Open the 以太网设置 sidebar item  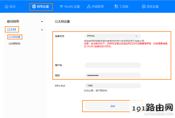click(14, 37)
